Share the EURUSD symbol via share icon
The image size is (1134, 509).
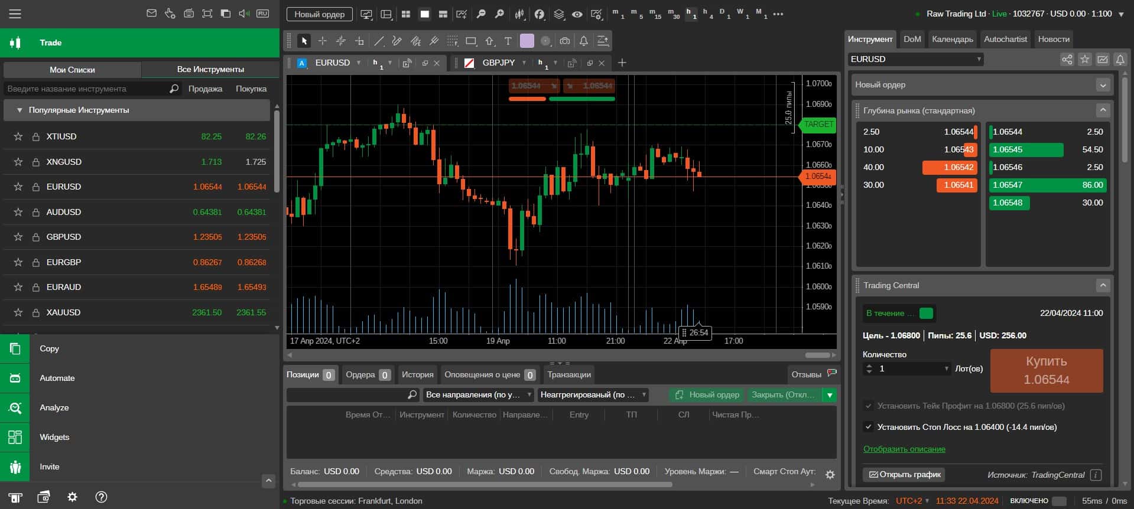[x=1067, y=59]
